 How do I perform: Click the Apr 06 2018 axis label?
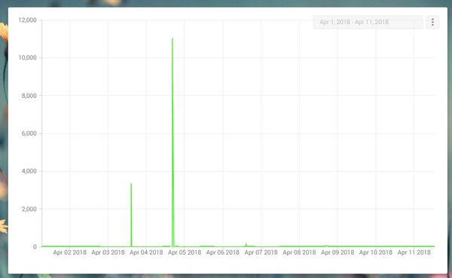click(x=222, y=252)
